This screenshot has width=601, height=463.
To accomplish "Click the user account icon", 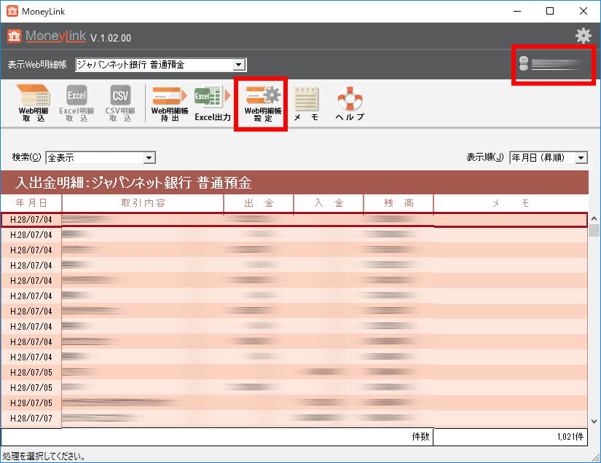I will pos(523,64).
